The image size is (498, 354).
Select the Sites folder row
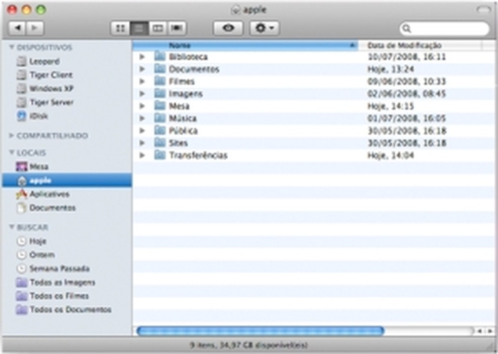314,143
